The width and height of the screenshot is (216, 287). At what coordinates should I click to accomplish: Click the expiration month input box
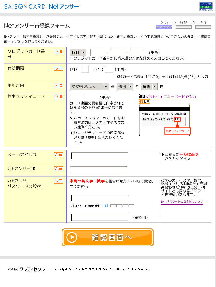pos(84,69)
